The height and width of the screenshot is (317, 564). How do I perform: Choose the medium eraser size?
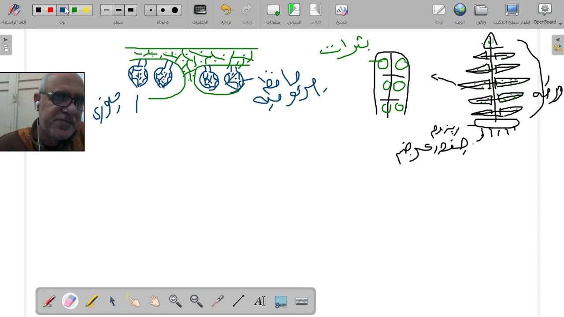(x=163, y=10)
